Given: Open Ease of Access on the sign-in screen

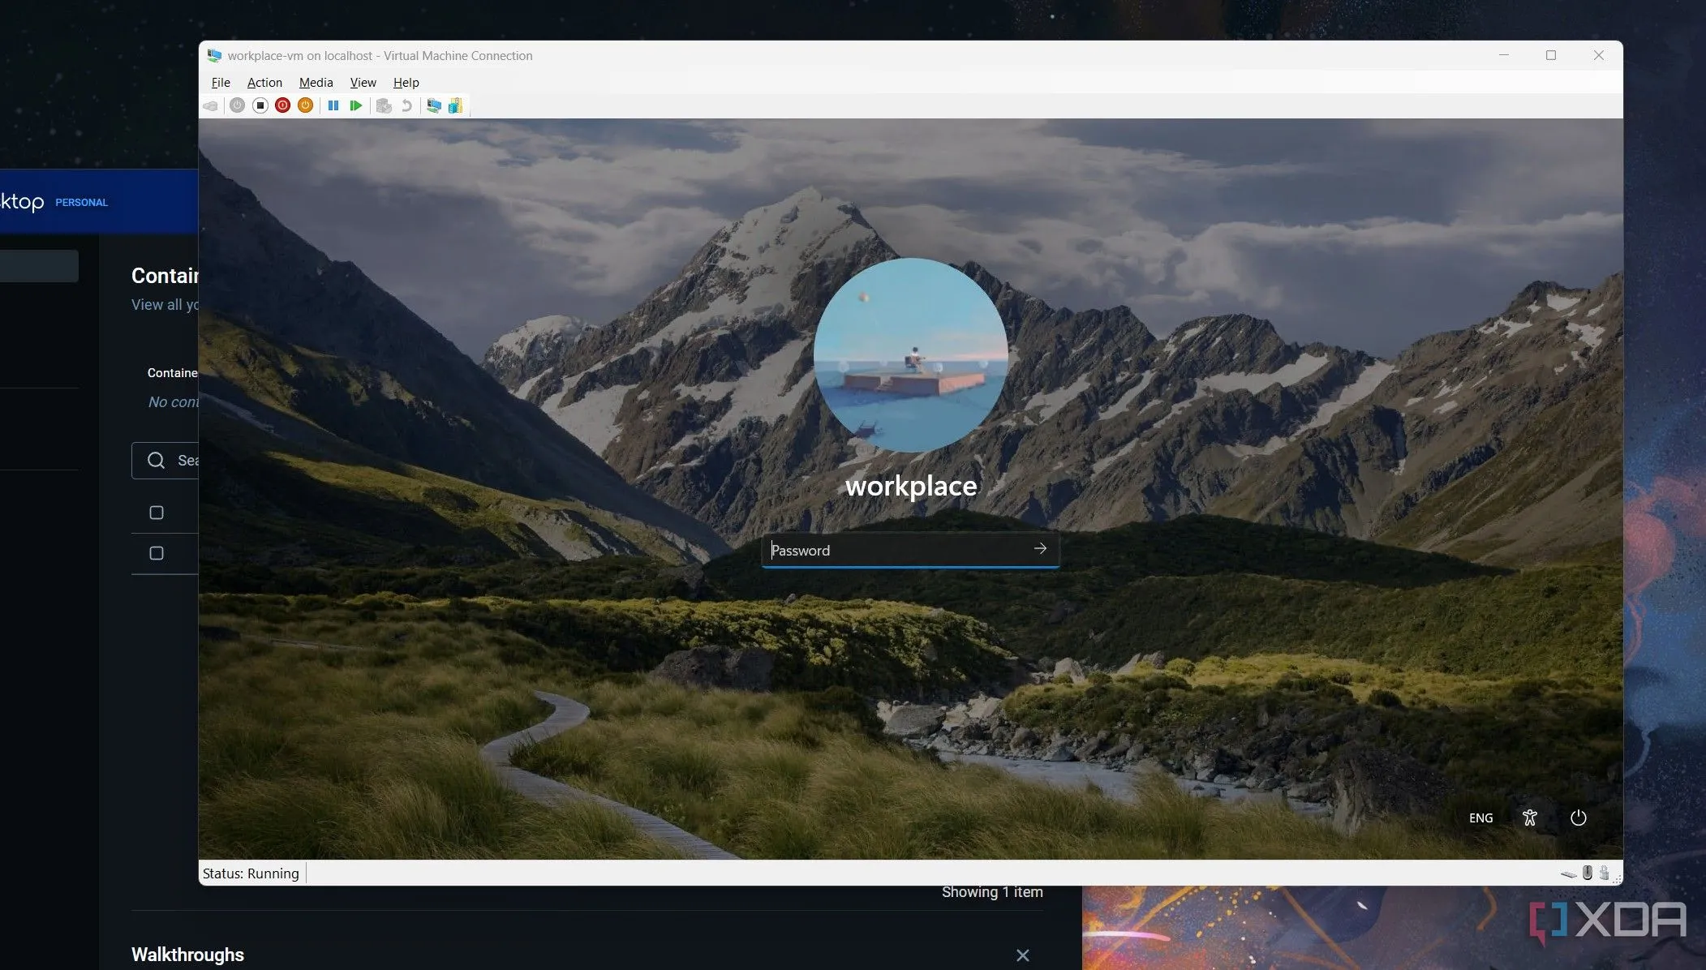Looking at the screenshot, I should pos(1529,818).
